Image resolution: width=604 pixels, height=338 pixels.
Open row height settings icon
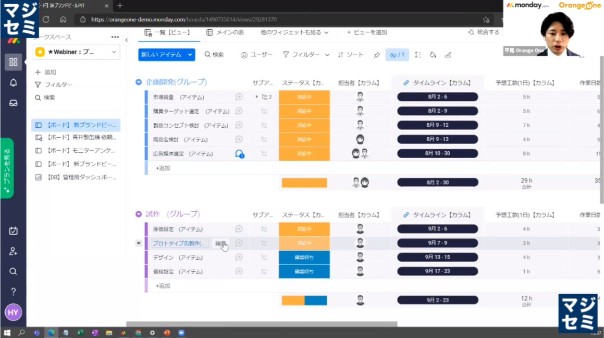tap(418, 55)
